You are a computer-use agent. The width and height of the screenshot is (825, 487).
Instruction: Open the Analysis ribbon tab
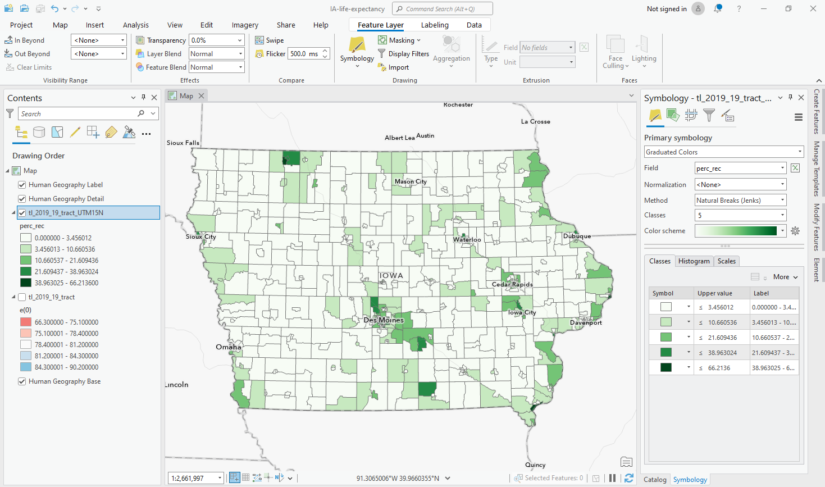(136, 25)
